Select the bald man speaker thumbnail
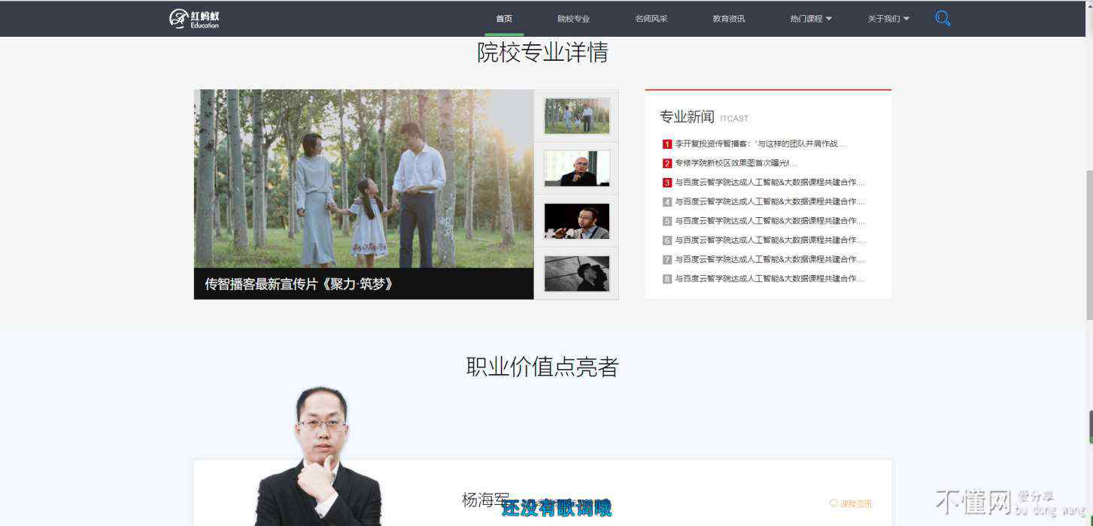The width and height of the screenshot is (1093, 526). coord(577,168)
